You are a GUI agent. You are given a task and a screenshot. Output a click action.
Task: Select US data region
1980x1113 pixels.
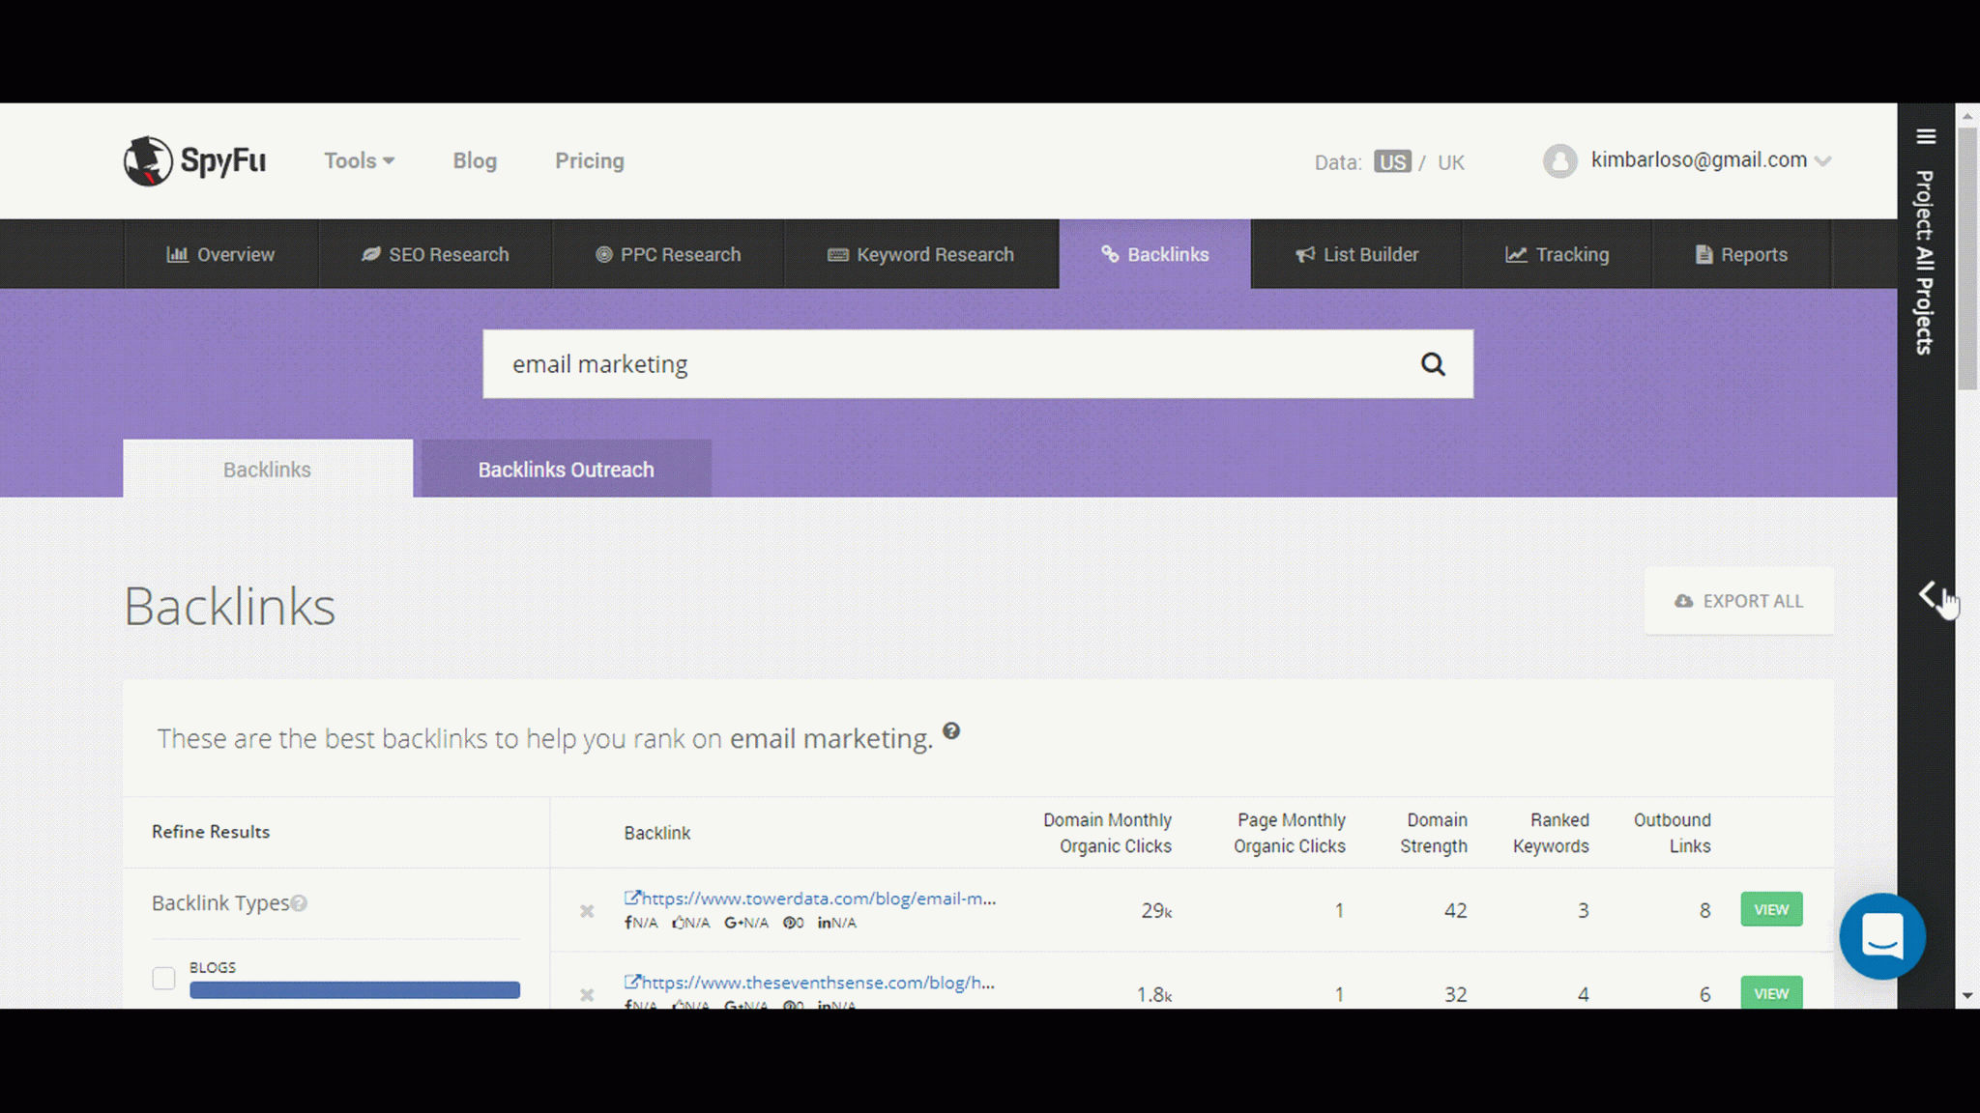(x=1392, y=162)
